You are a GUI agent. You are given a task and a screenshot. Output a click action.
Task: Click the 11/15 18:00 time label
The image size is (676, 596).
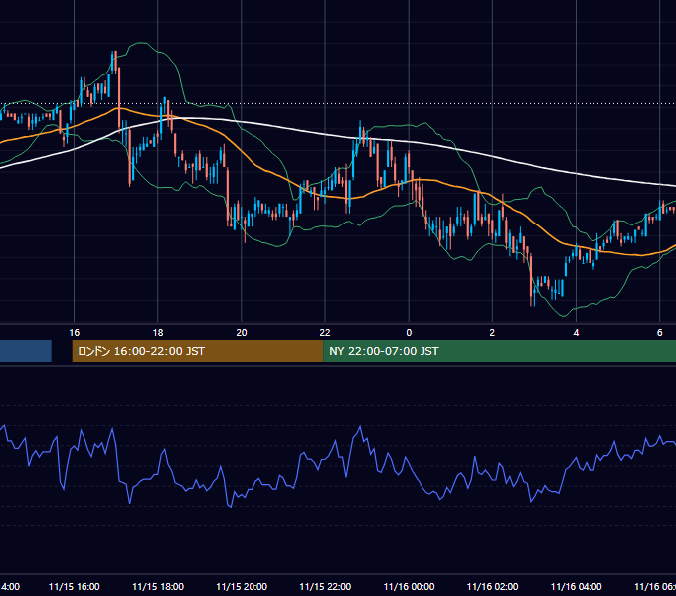(158, 586)
